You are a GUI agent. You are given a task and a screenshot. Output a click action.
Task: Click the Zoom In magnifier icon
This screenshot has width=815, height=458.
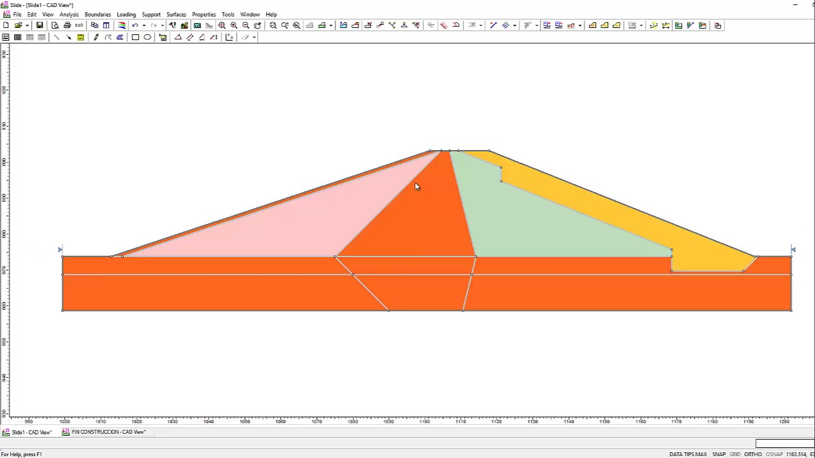click(x=234, y=25)
